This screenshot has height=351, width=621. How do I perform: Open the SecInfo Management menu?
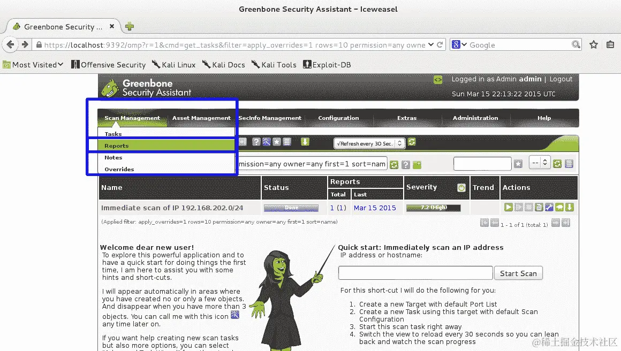tap(270, 118)
